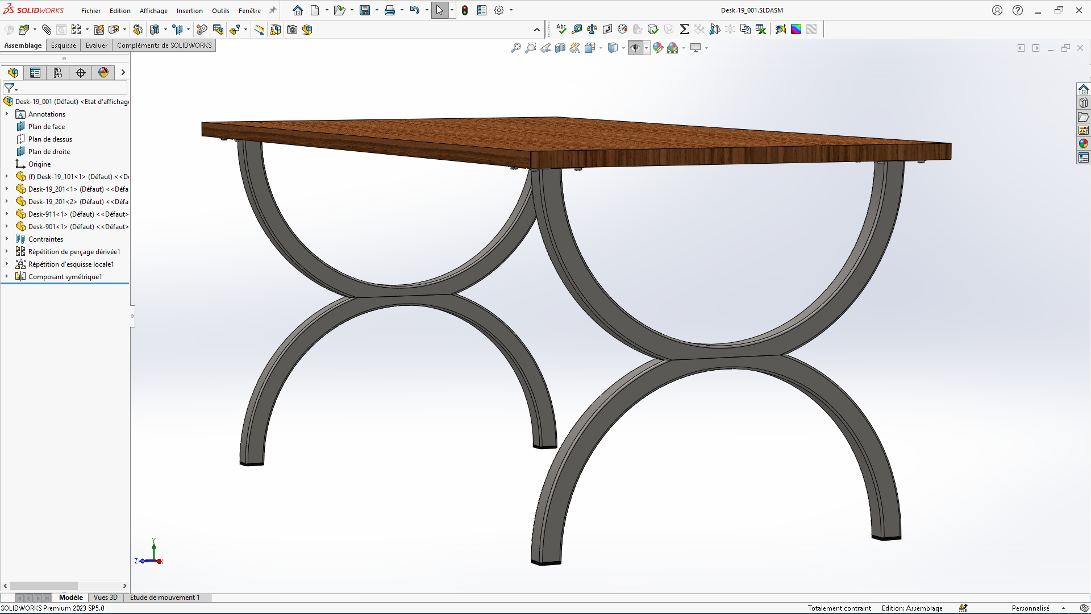Viewport: 1091px width, 614px height.
Task: Open the View Orientation dropdown arrow
Action: pyautogui.click(x=601, y=48)
